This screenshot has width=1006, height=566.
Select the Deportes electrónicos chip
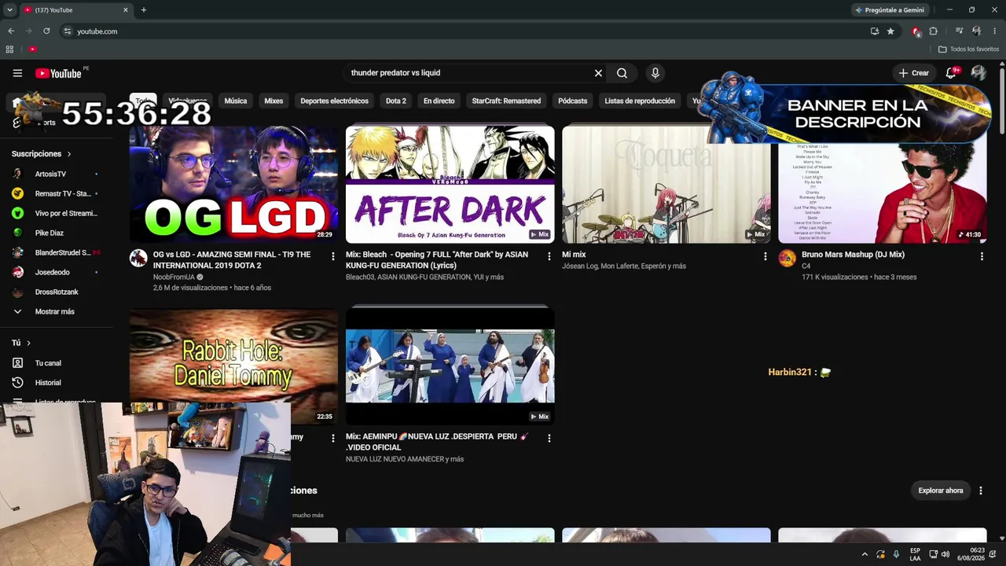pos(334,101)
